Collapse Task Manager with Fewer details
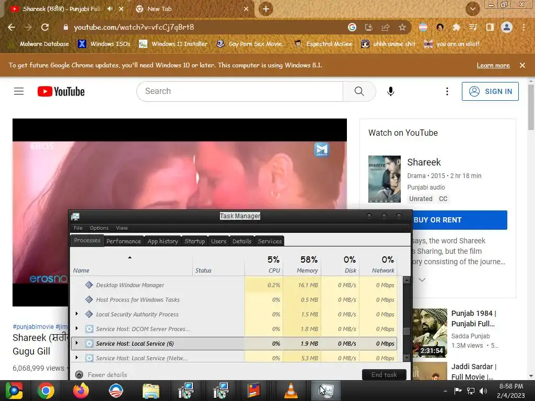 click(101, 374)
